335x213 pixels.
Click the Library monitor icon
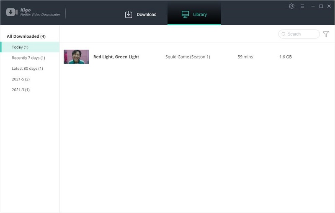(x=185, y=15)
